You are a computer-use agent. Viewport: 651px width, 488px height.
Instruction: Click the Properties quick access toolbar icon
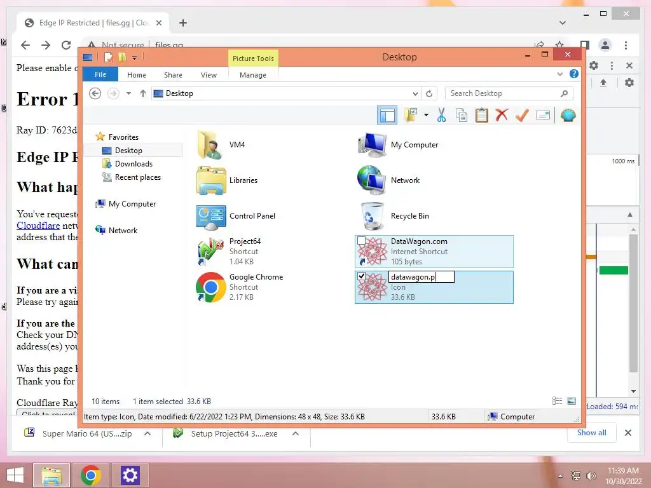(108, 57)
